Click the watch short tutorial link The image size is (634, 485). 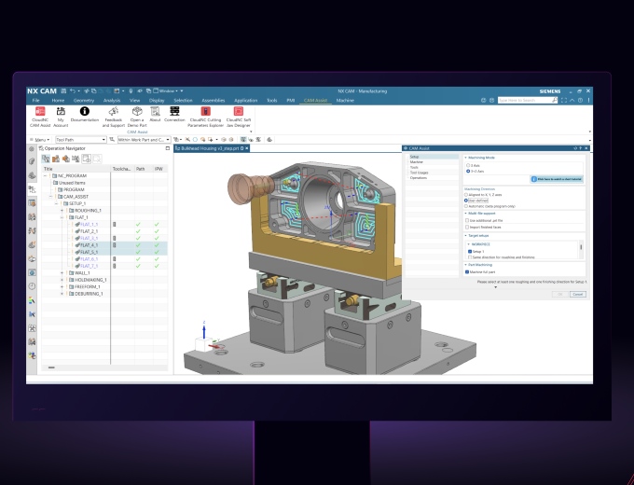point(557,179)
